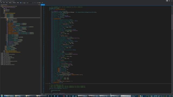The height and width of the screenshot is (97, 173).
Task: Open the editor zoom percentage dropdown
Action: pyautogui.click(x=42, y=94)
